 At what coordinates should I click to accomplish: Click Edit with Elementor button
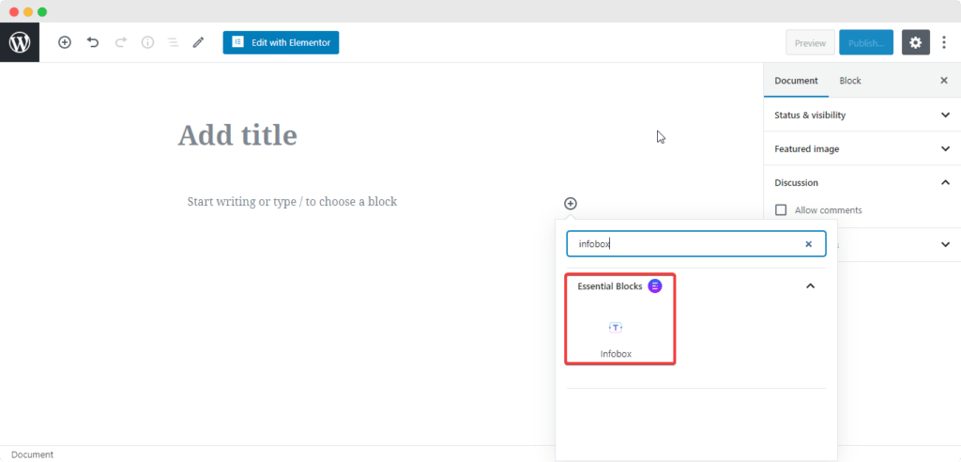(x=281, y=42)
